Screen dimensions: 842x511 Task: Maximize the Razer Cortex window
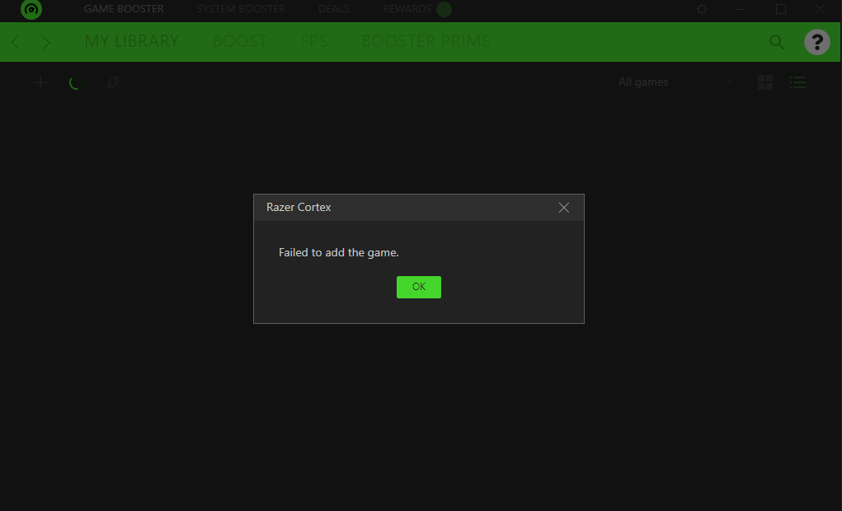point(781,9)
